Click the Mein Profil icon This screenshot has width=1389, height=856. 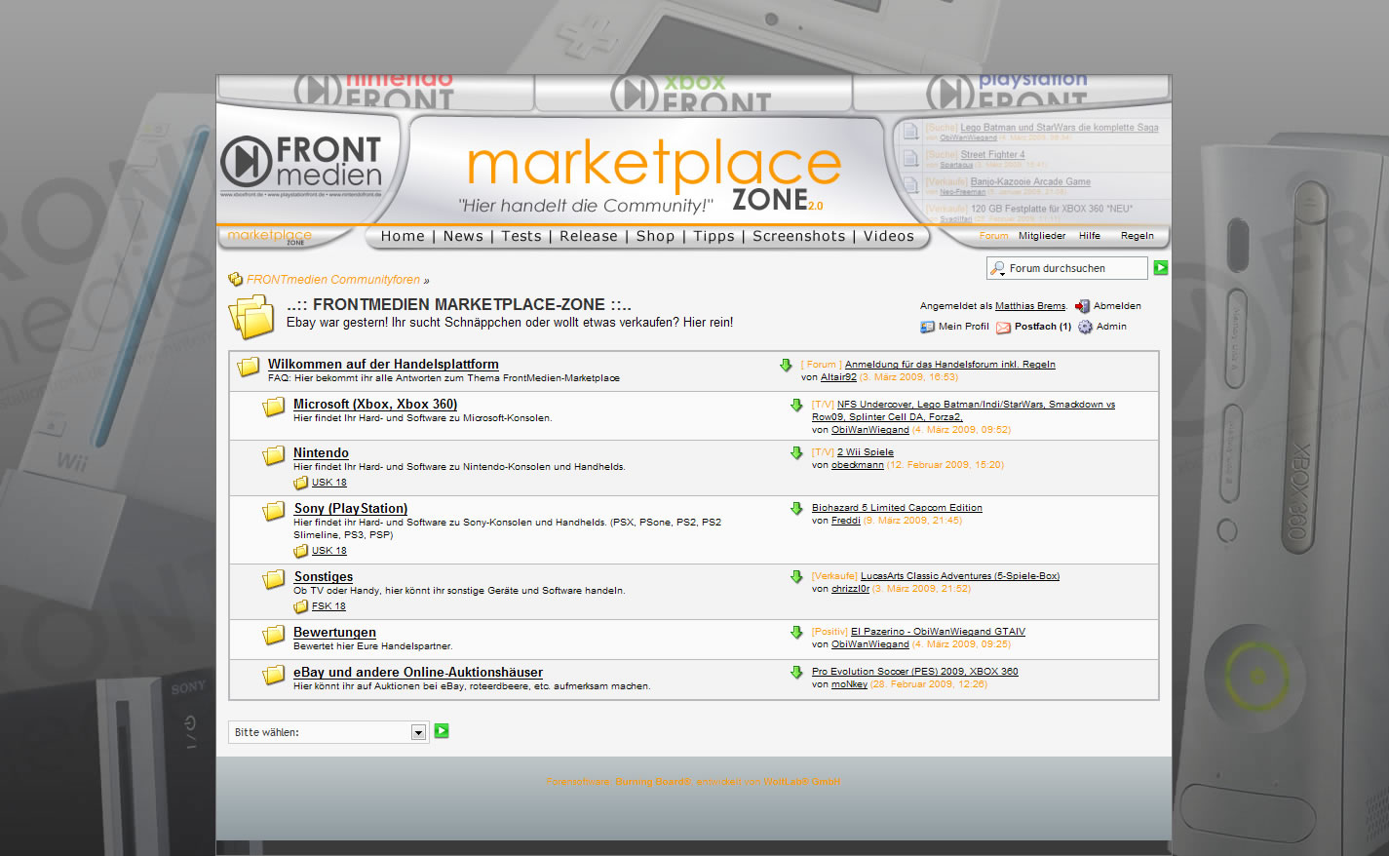pyautogui.click(x=927, y=327)
